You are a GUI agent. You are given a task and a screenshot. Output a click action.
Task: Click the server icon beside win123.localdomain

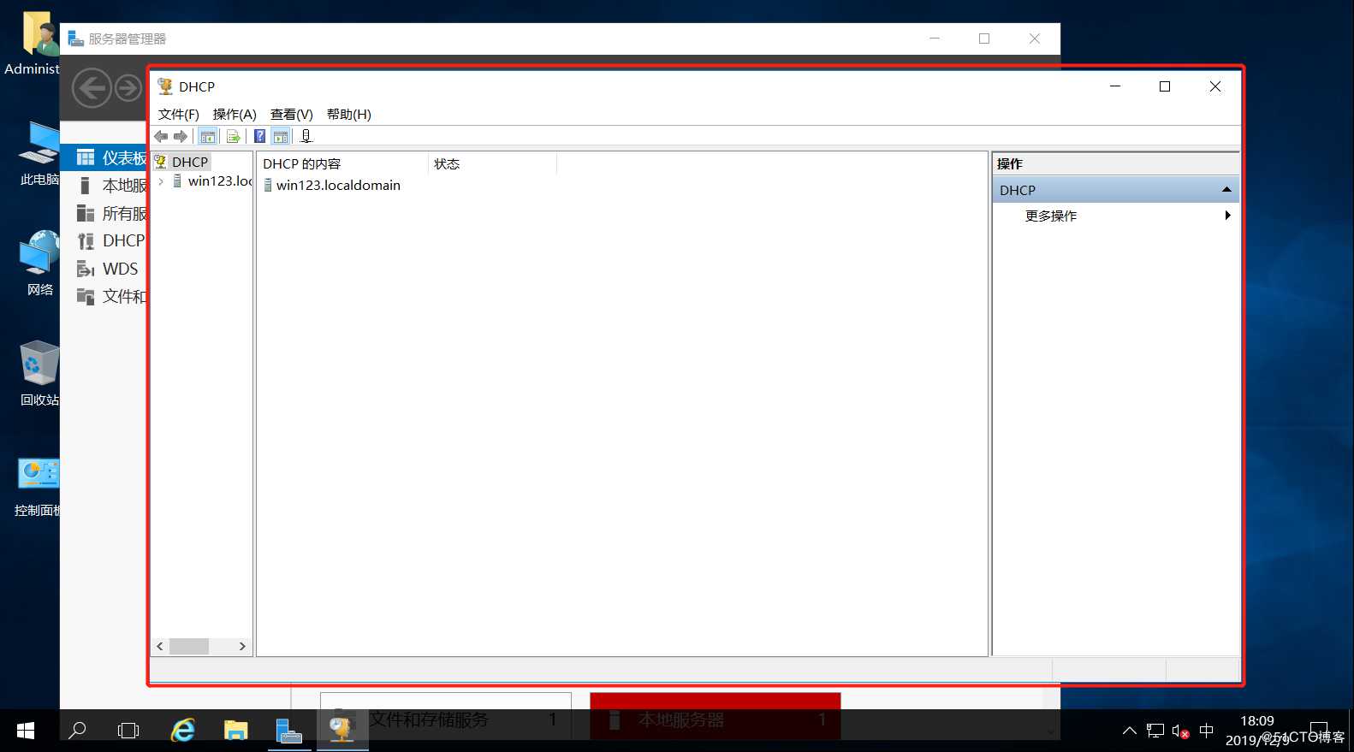[x=268, y=185]
